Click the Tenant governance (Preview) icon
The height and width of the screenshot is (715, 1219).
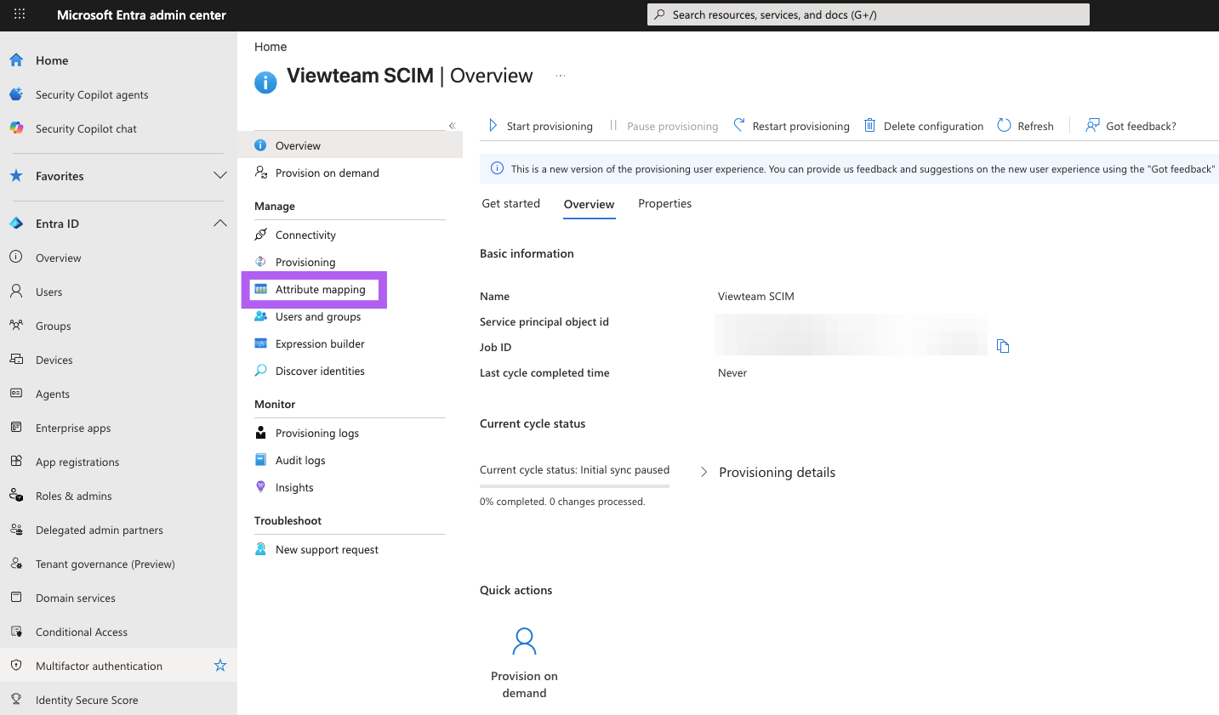pos(16,564)
